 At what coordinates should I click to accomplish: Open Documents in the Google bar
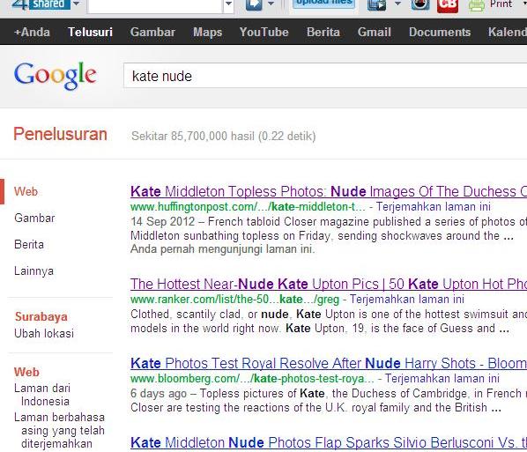tap(440, 32)
